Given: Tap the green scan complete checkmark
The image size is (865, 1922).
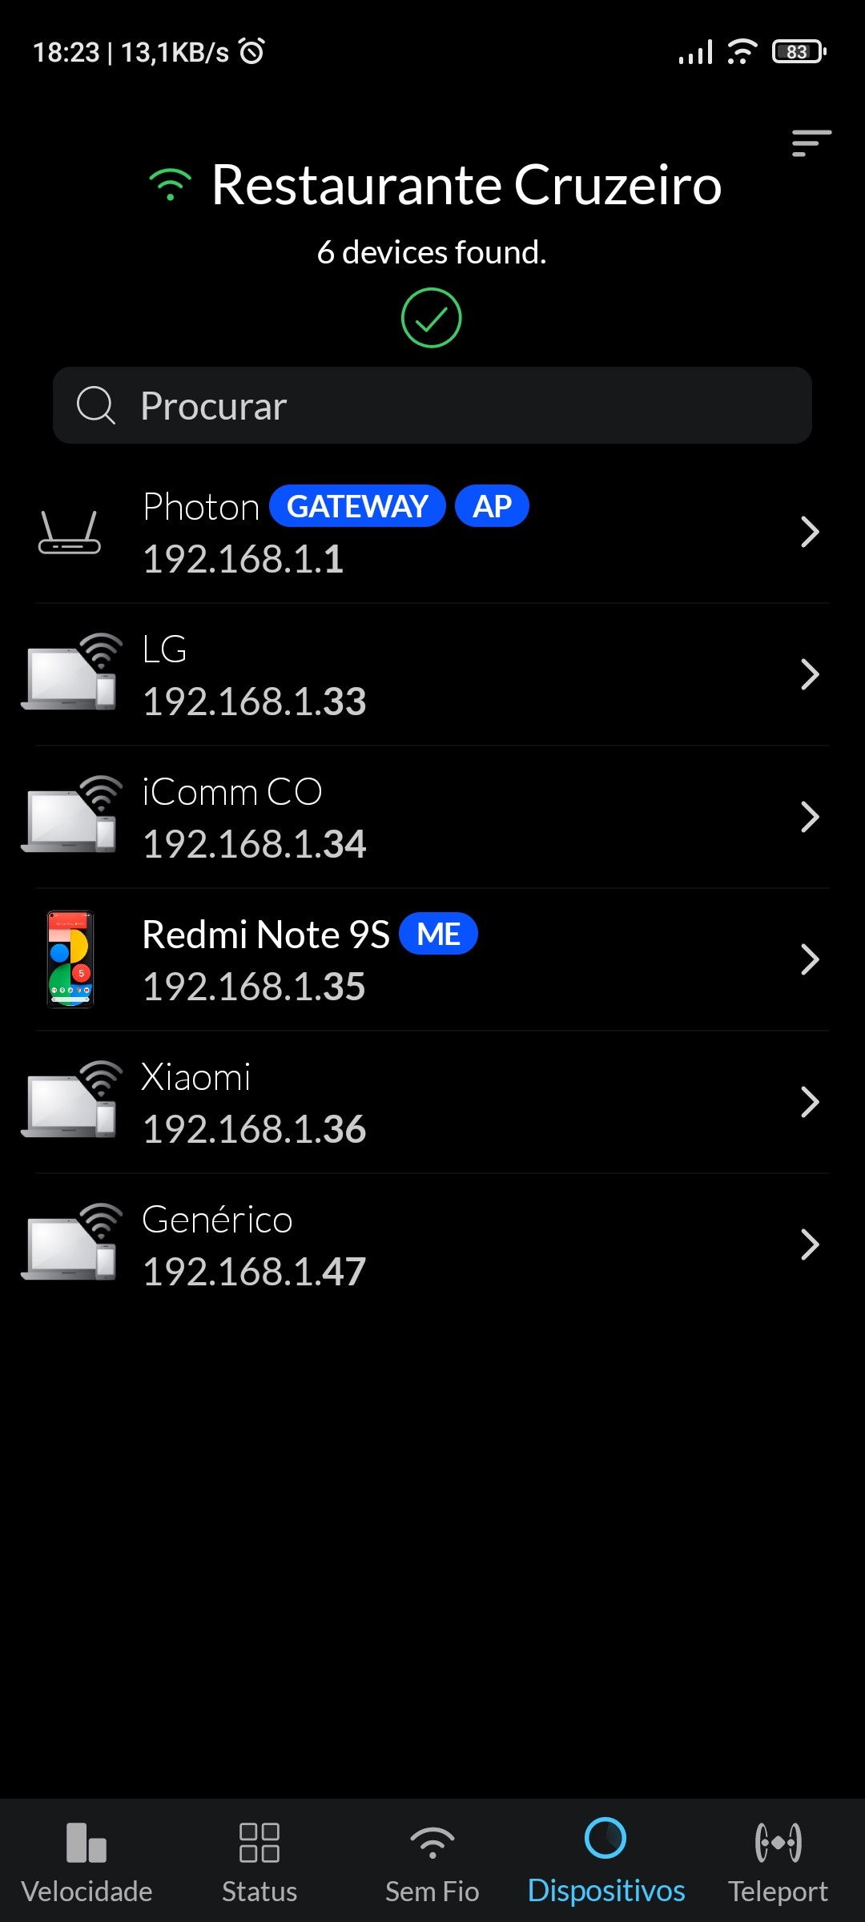Looking at the screenshot, I should (431, 318).
